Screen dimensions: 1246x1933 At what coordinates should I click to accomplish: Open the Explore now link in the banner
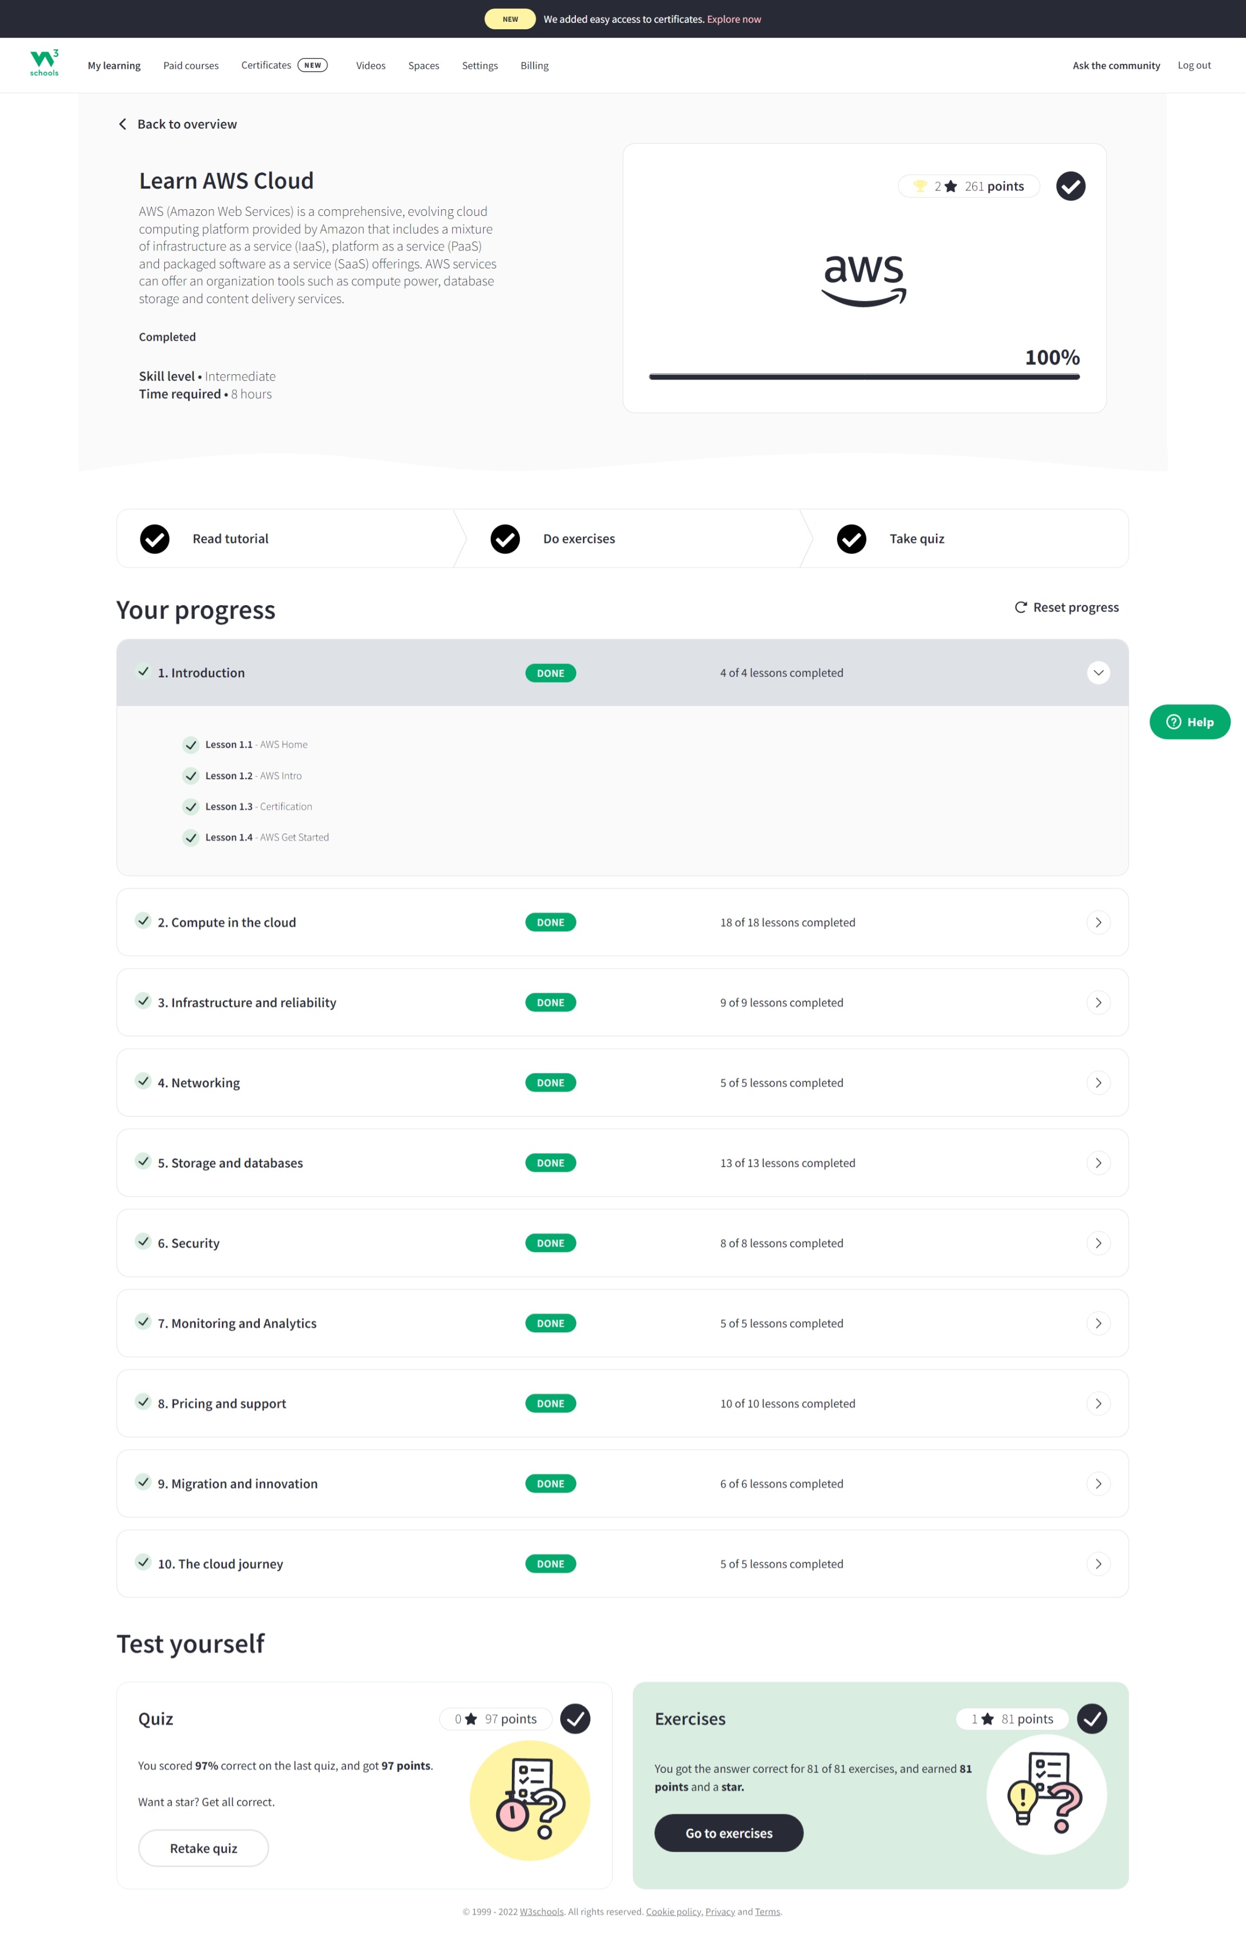pyautogui.click(x=733, y=18)
